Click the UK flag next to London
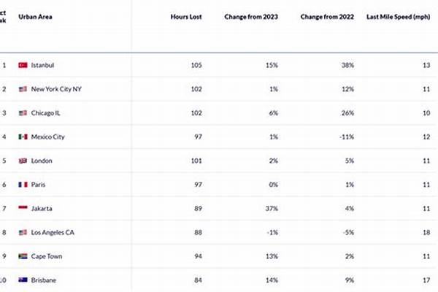This screenshot has width=438, height=292. pos(23,161)
